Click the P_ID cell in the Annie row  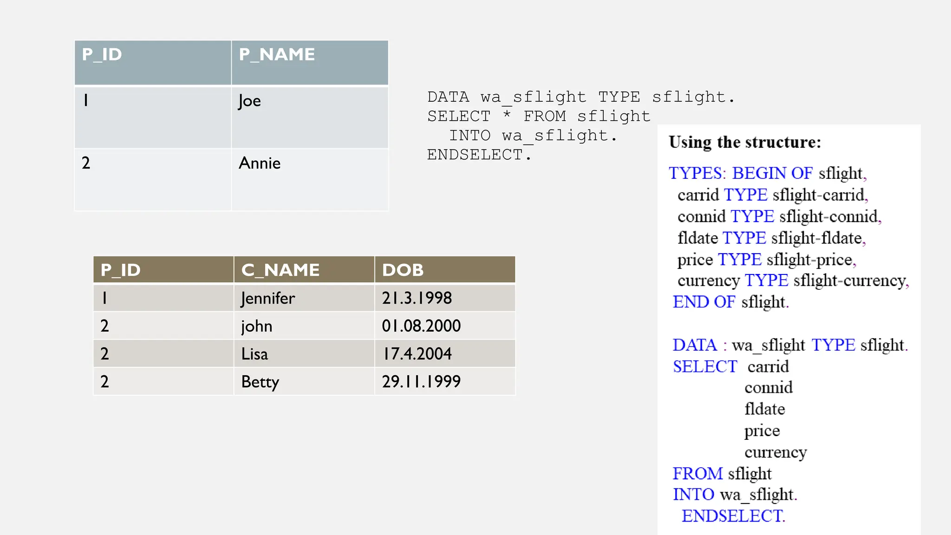coord(153,180)
